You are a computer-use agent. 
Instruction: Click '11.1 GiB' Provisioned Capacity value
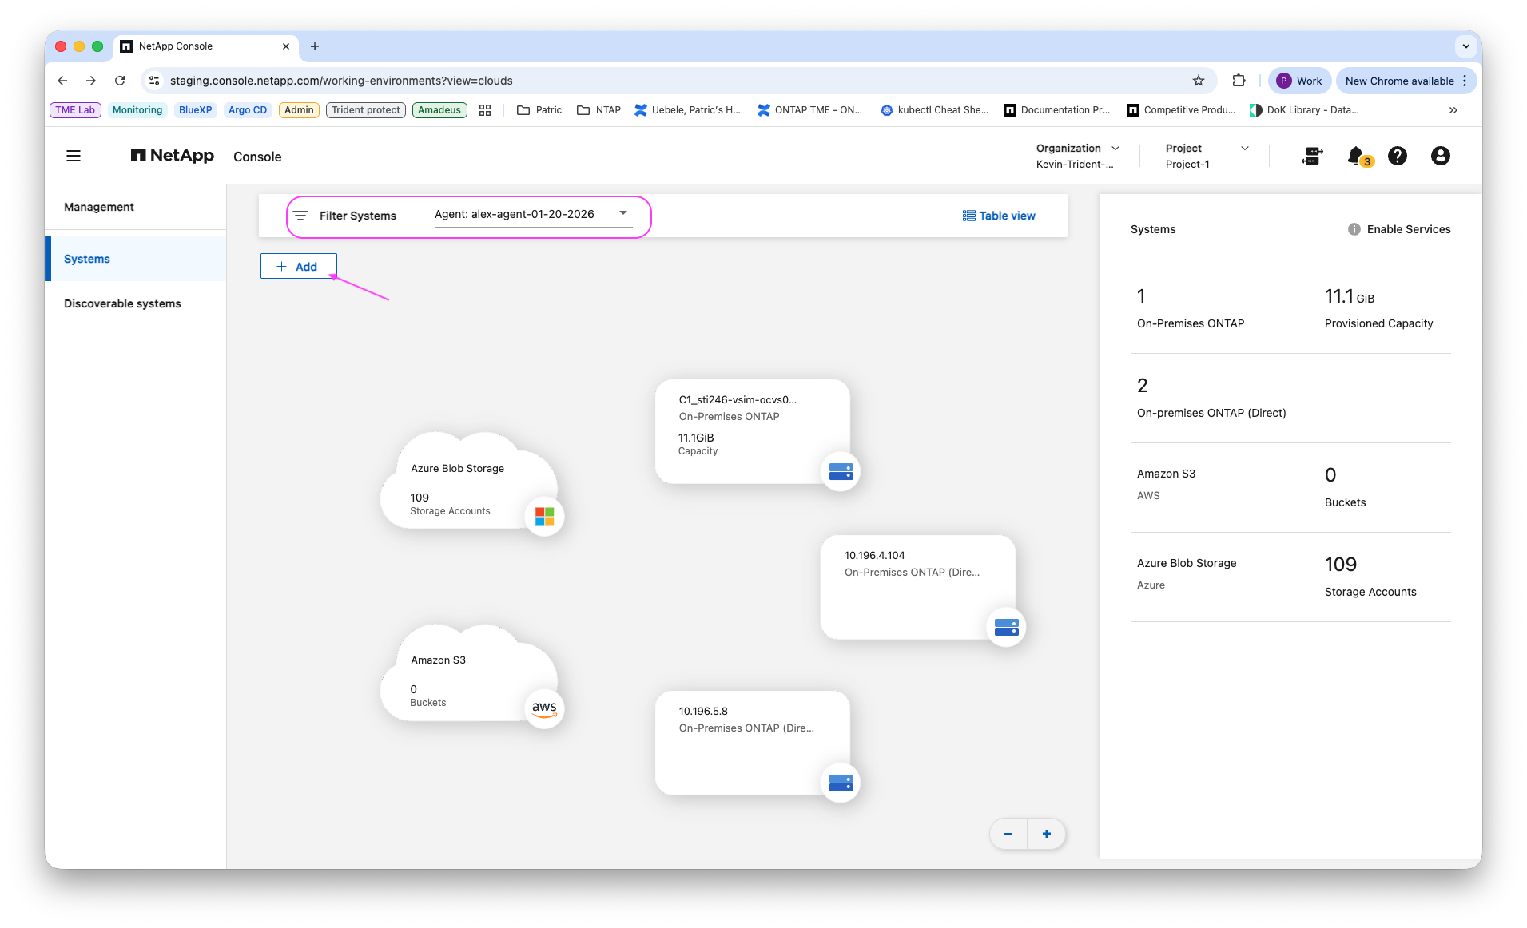1349,296
